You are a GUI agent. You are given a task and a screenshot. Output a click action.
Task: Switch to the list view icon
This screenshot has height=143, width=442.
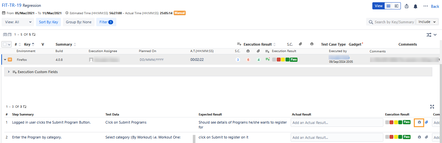click(388, 6)
